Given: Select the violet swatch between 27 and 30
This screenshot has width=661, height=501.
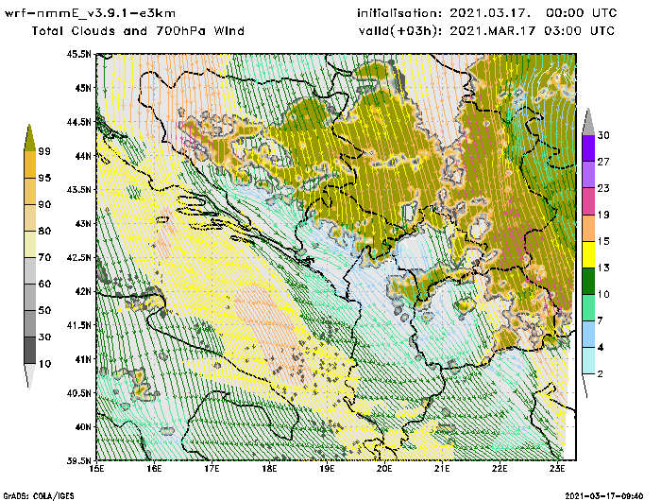Looking at the screenshot, I should (588, 148).
